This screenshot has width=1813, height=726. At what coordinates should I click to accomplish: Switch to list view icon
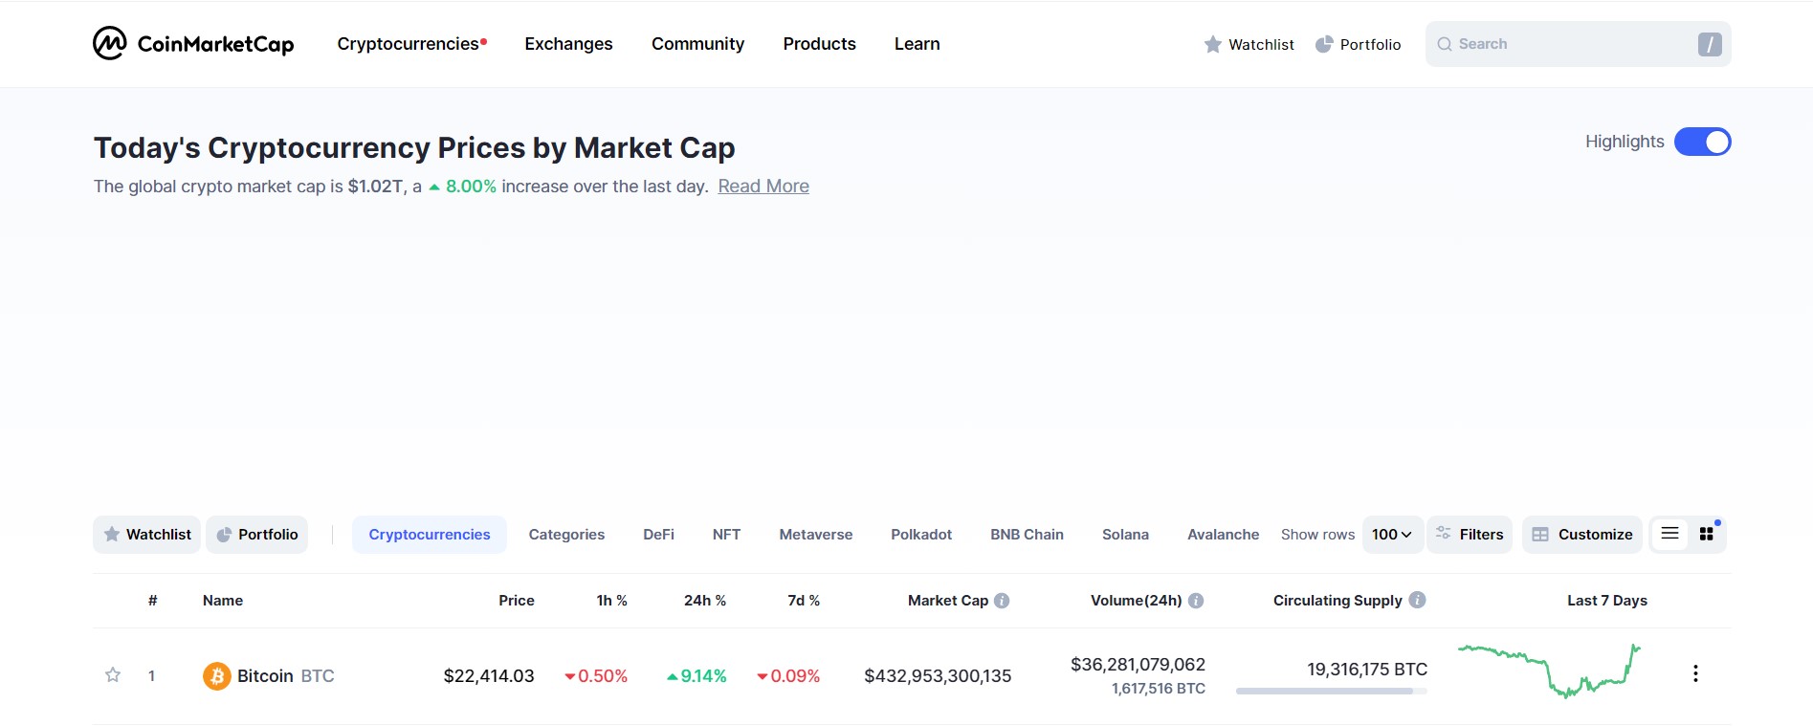(1669, 534)
